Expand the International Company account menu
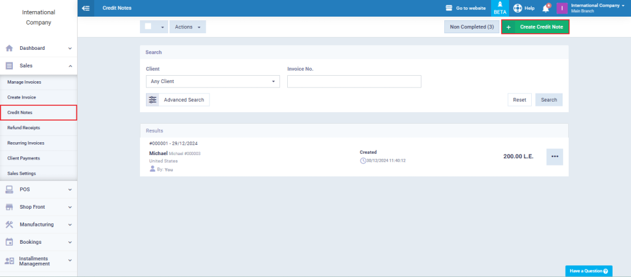 [597, 8]
